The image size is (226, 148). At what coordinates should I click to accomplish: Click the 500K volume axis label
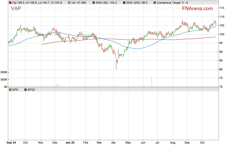[4, 79]
